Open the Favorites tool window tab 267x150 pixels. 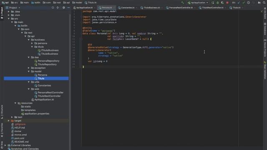pos(2,130)
